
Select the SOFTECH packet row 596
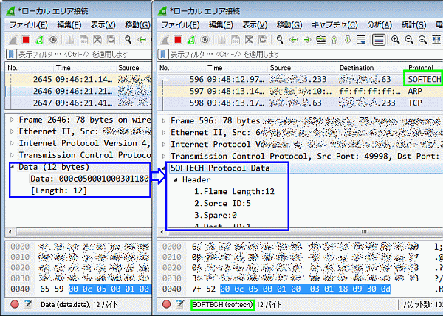tap(295, 79)
